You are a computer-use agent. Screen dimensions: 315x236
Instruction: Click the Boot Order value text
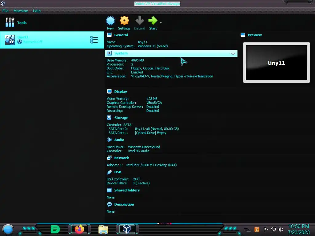pos(150,68)
